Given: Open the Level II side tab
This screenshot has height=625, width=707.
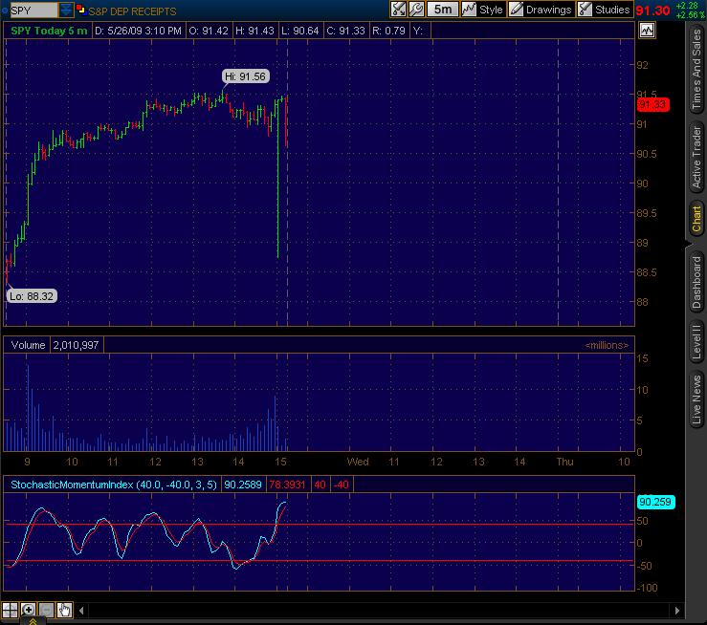Looking at the screenshot, I should tap(696, 342).
